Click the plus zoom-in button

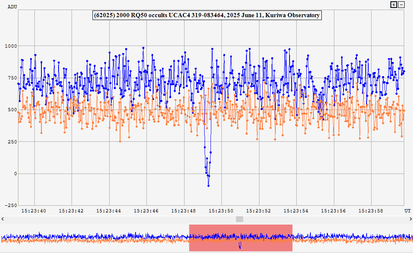[x=393, y=5]
